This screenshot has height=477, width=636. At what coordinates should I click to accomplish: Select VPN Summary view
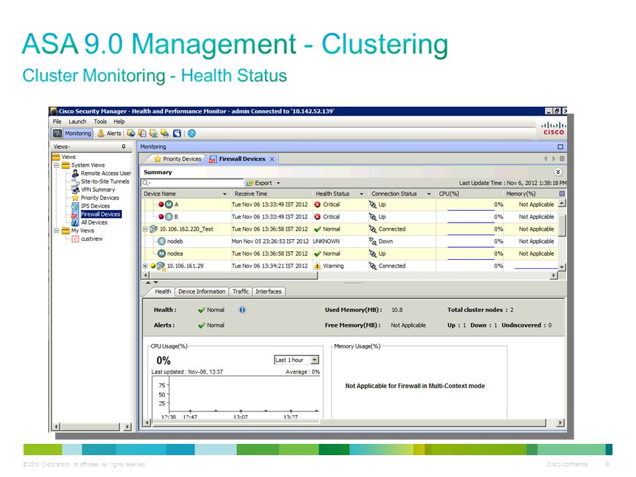[x=98, y=190]
